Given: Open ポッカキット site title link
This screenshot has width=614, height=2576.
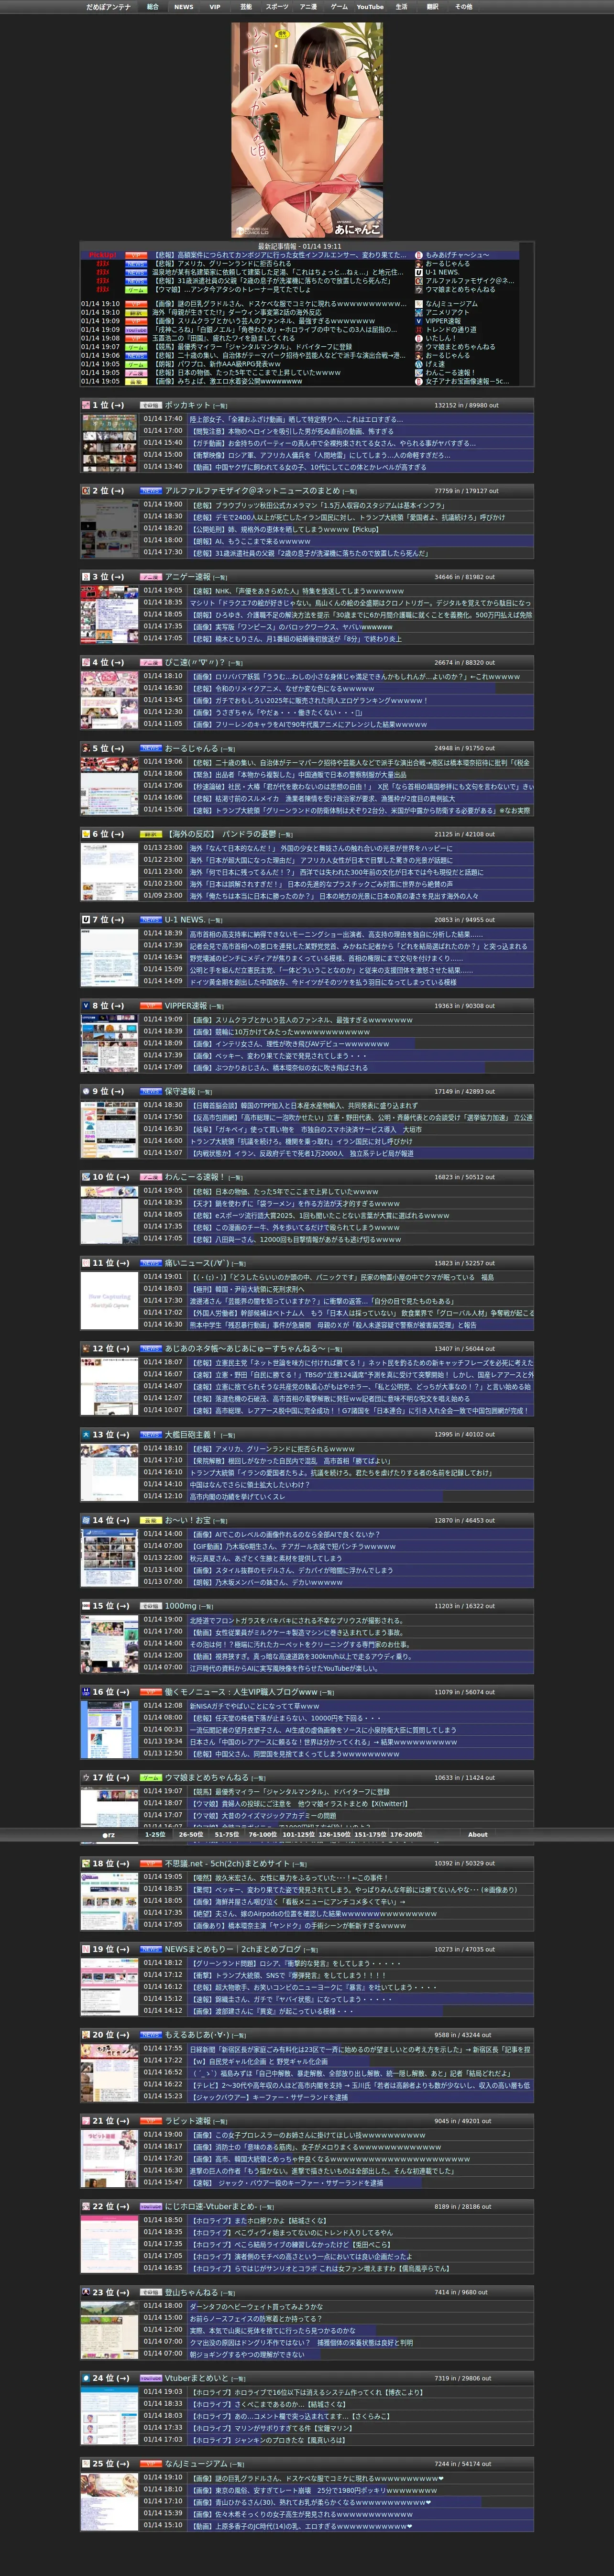Looking at the screenshot, I should [x=187, y=405].
